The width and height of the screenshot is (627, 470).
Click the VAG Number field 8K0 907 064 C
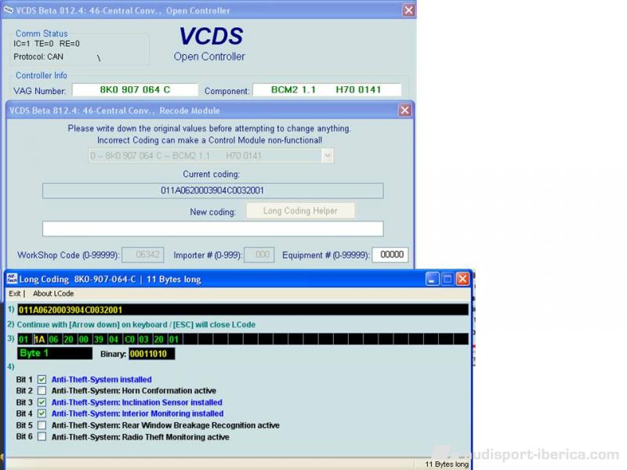(x=135, y=90)
